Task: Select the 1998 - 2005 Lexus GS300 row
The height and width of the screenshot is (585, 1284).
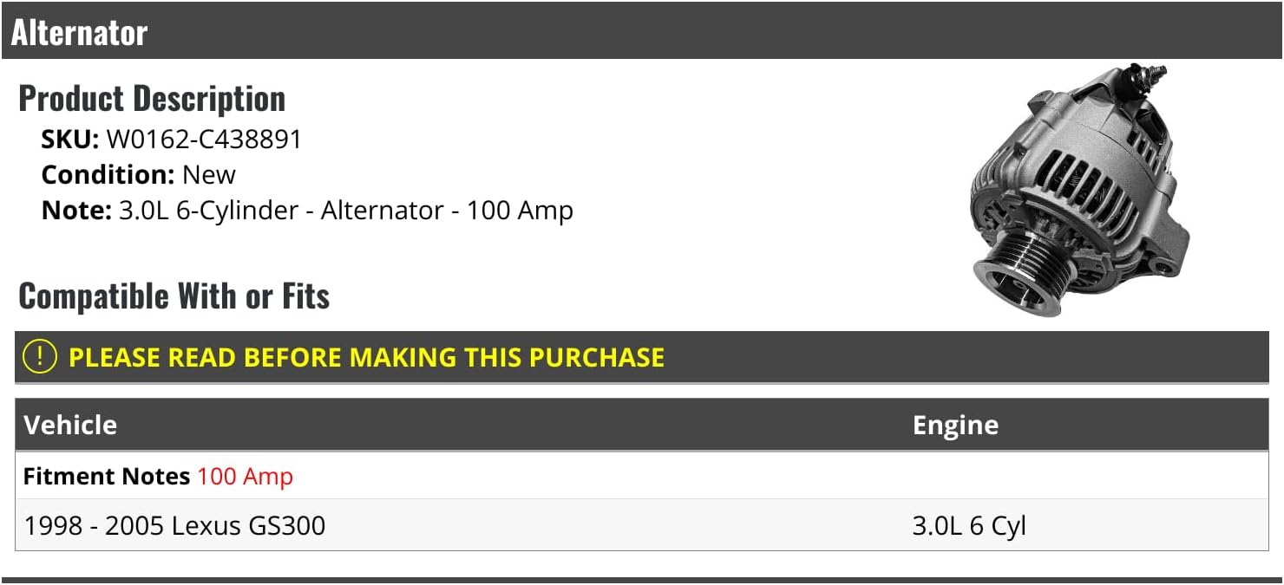Action: click(175, 525)
